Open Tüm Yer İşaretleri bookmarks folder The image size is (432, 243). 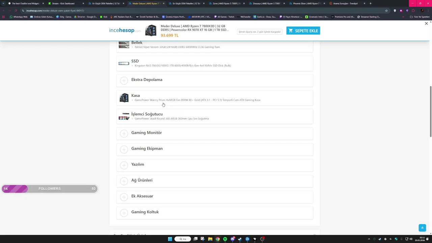click(420, 17)
